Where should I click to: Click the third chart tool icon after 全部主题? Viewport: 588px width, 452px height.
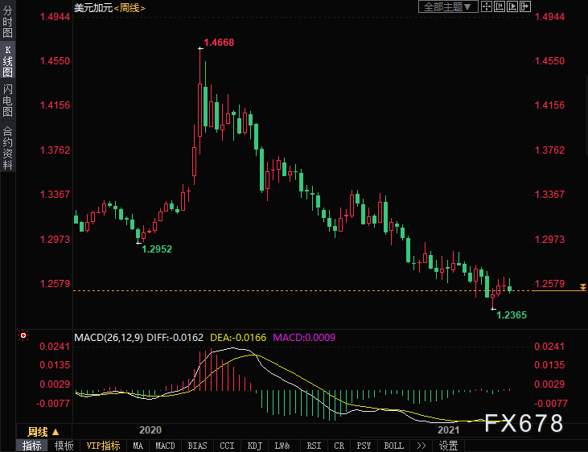[513, 6]
